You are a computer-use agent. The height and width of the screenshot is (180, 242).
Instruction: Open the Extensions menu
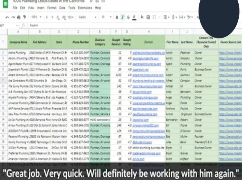[85, 8]
